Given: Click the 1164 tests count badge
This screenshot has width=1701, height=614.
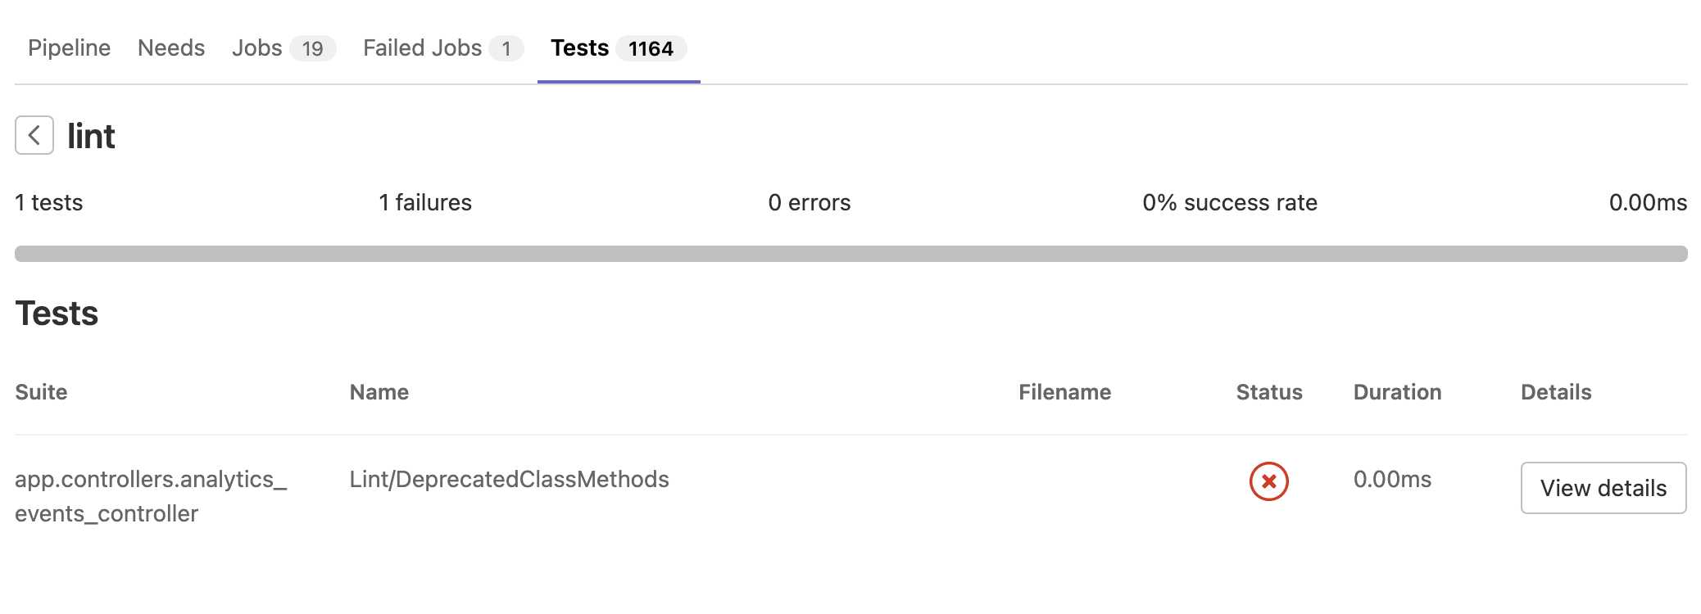Looking at the screenshot, I should (651, 49).
